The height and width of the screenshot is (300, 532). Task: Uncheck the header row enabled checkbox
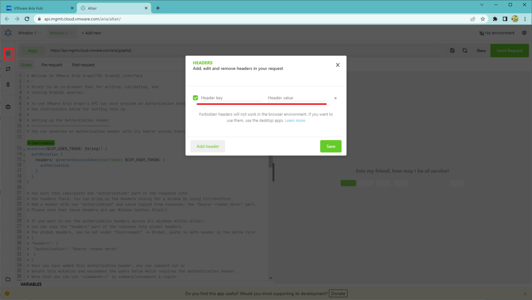[196, 98]
